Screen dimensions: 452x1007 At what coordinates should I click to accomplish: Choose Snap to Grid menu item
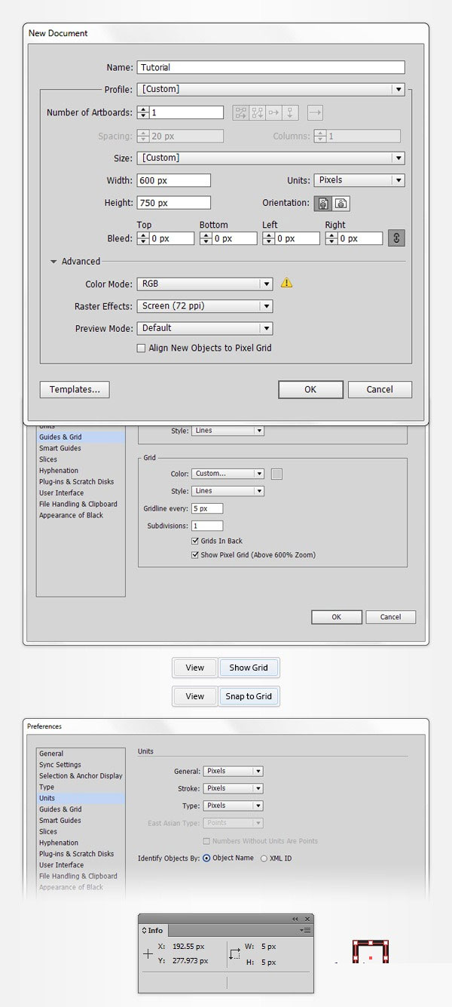point(249,696)
